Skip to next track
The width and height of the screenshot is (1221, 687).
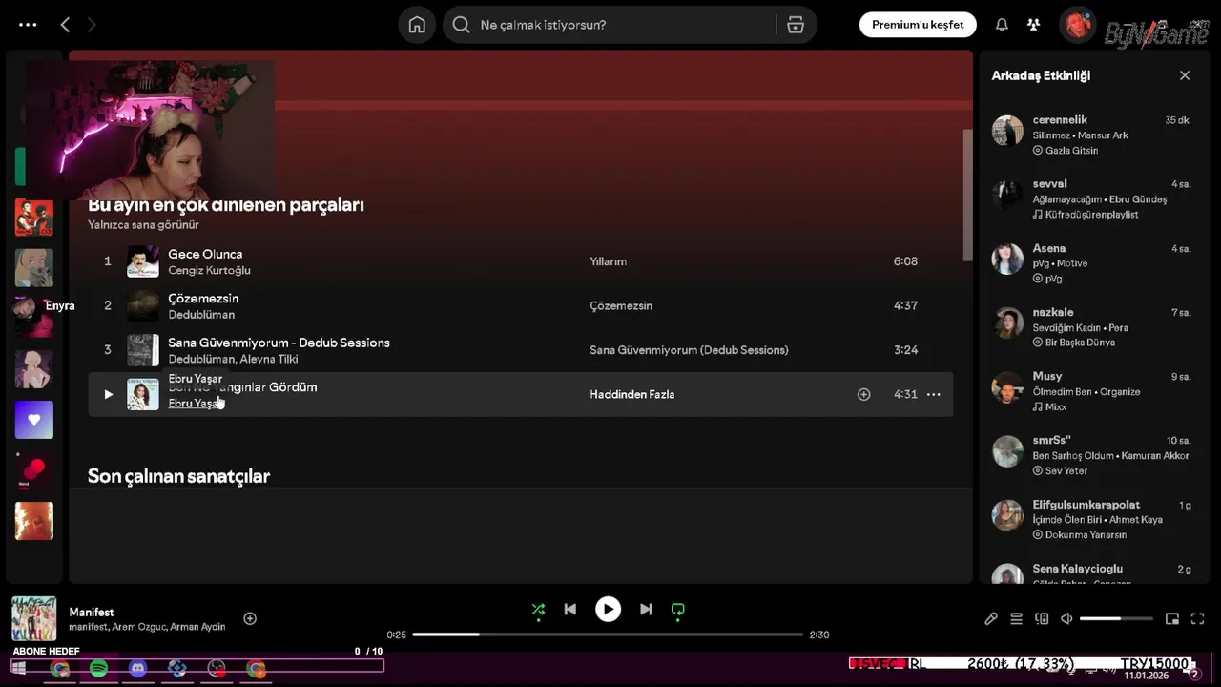click(x=646, y=609)
